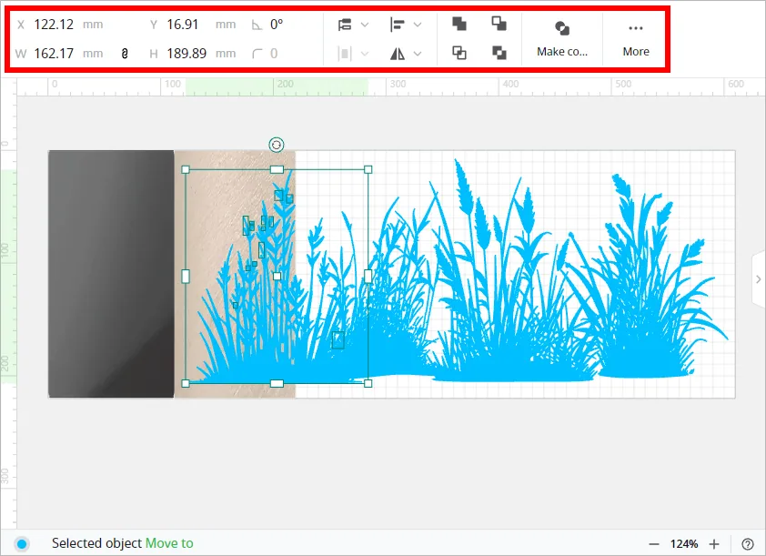The width and height of the screenshot is (766, 556).
Task: Click the zoom in plus button
Action: (x=714, y=544)
